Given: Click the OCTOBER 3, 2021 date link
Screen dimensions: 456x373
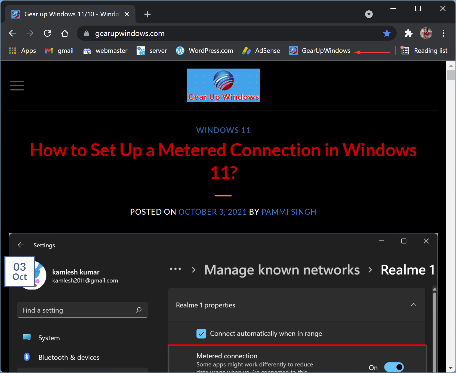Looking at the screenshot, I should coord(212,212).
